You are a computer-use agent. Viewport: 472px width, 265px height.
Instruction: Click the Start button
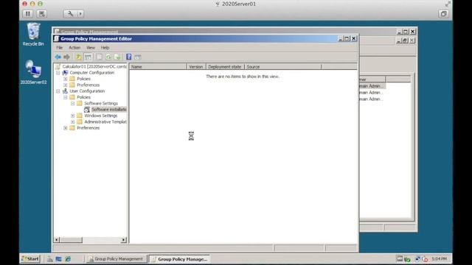(x=30, y=259)
